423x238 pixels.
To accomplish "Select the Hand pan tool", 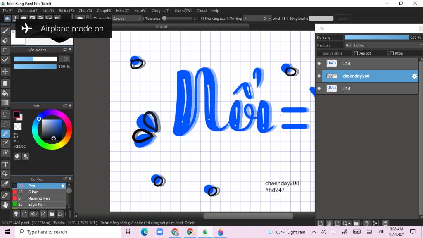I will point(5,205).
